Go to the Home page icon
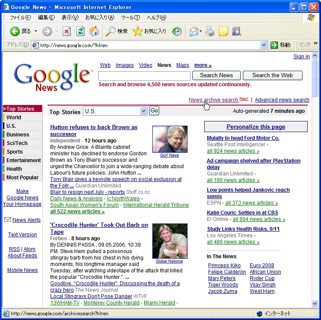Screen dimensions: 321x320 (94, 31)
